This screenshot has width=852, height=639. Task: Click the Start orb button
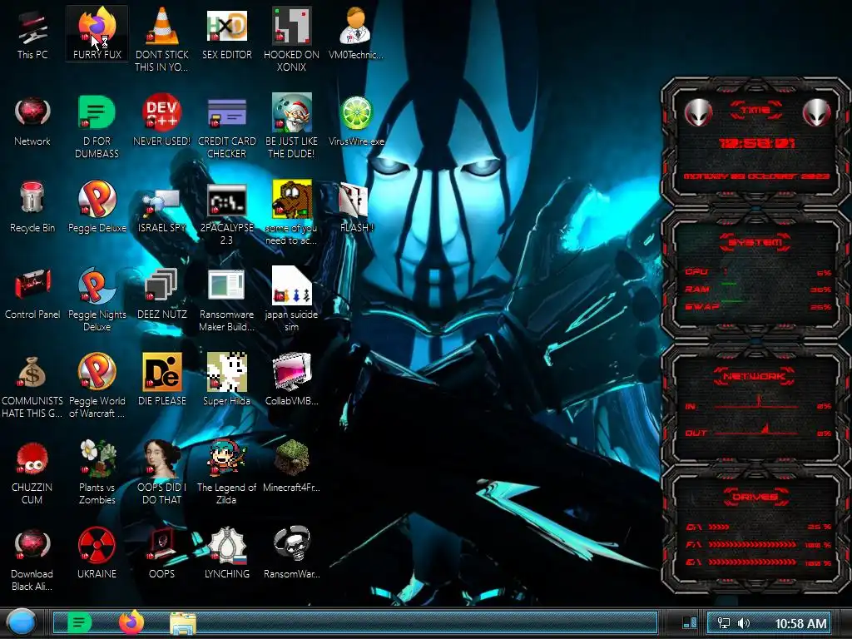click(22, 622)
